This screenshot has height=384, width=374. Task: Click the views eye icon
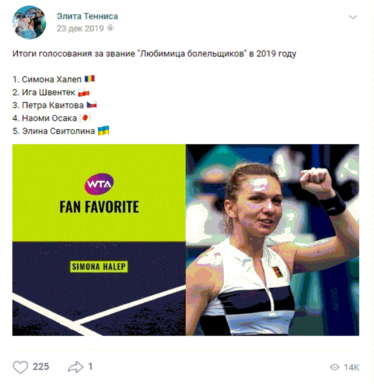click(335, 367)
